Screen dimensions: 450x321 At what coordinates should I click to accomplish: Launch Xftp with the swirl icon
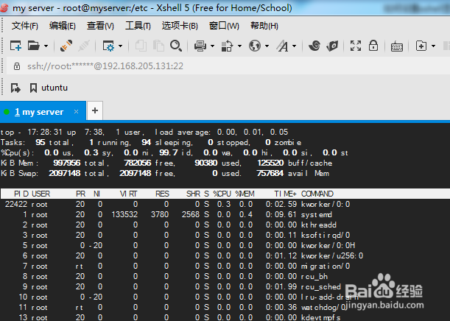314,46
